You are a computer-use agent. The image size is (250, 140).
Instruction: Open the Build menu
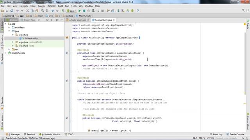[60, 6]
